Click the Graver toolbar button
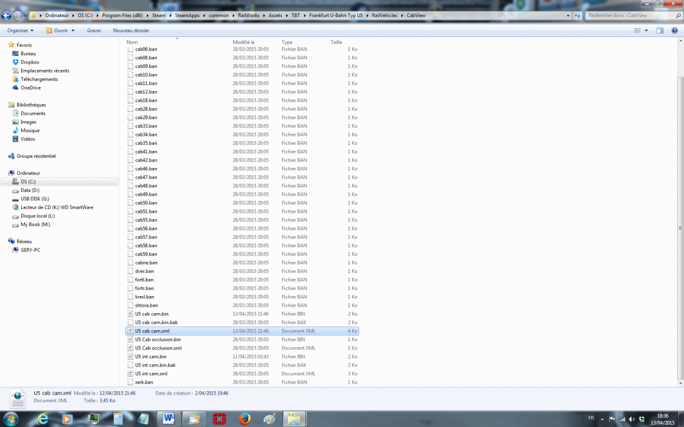 tap(94, 30)
